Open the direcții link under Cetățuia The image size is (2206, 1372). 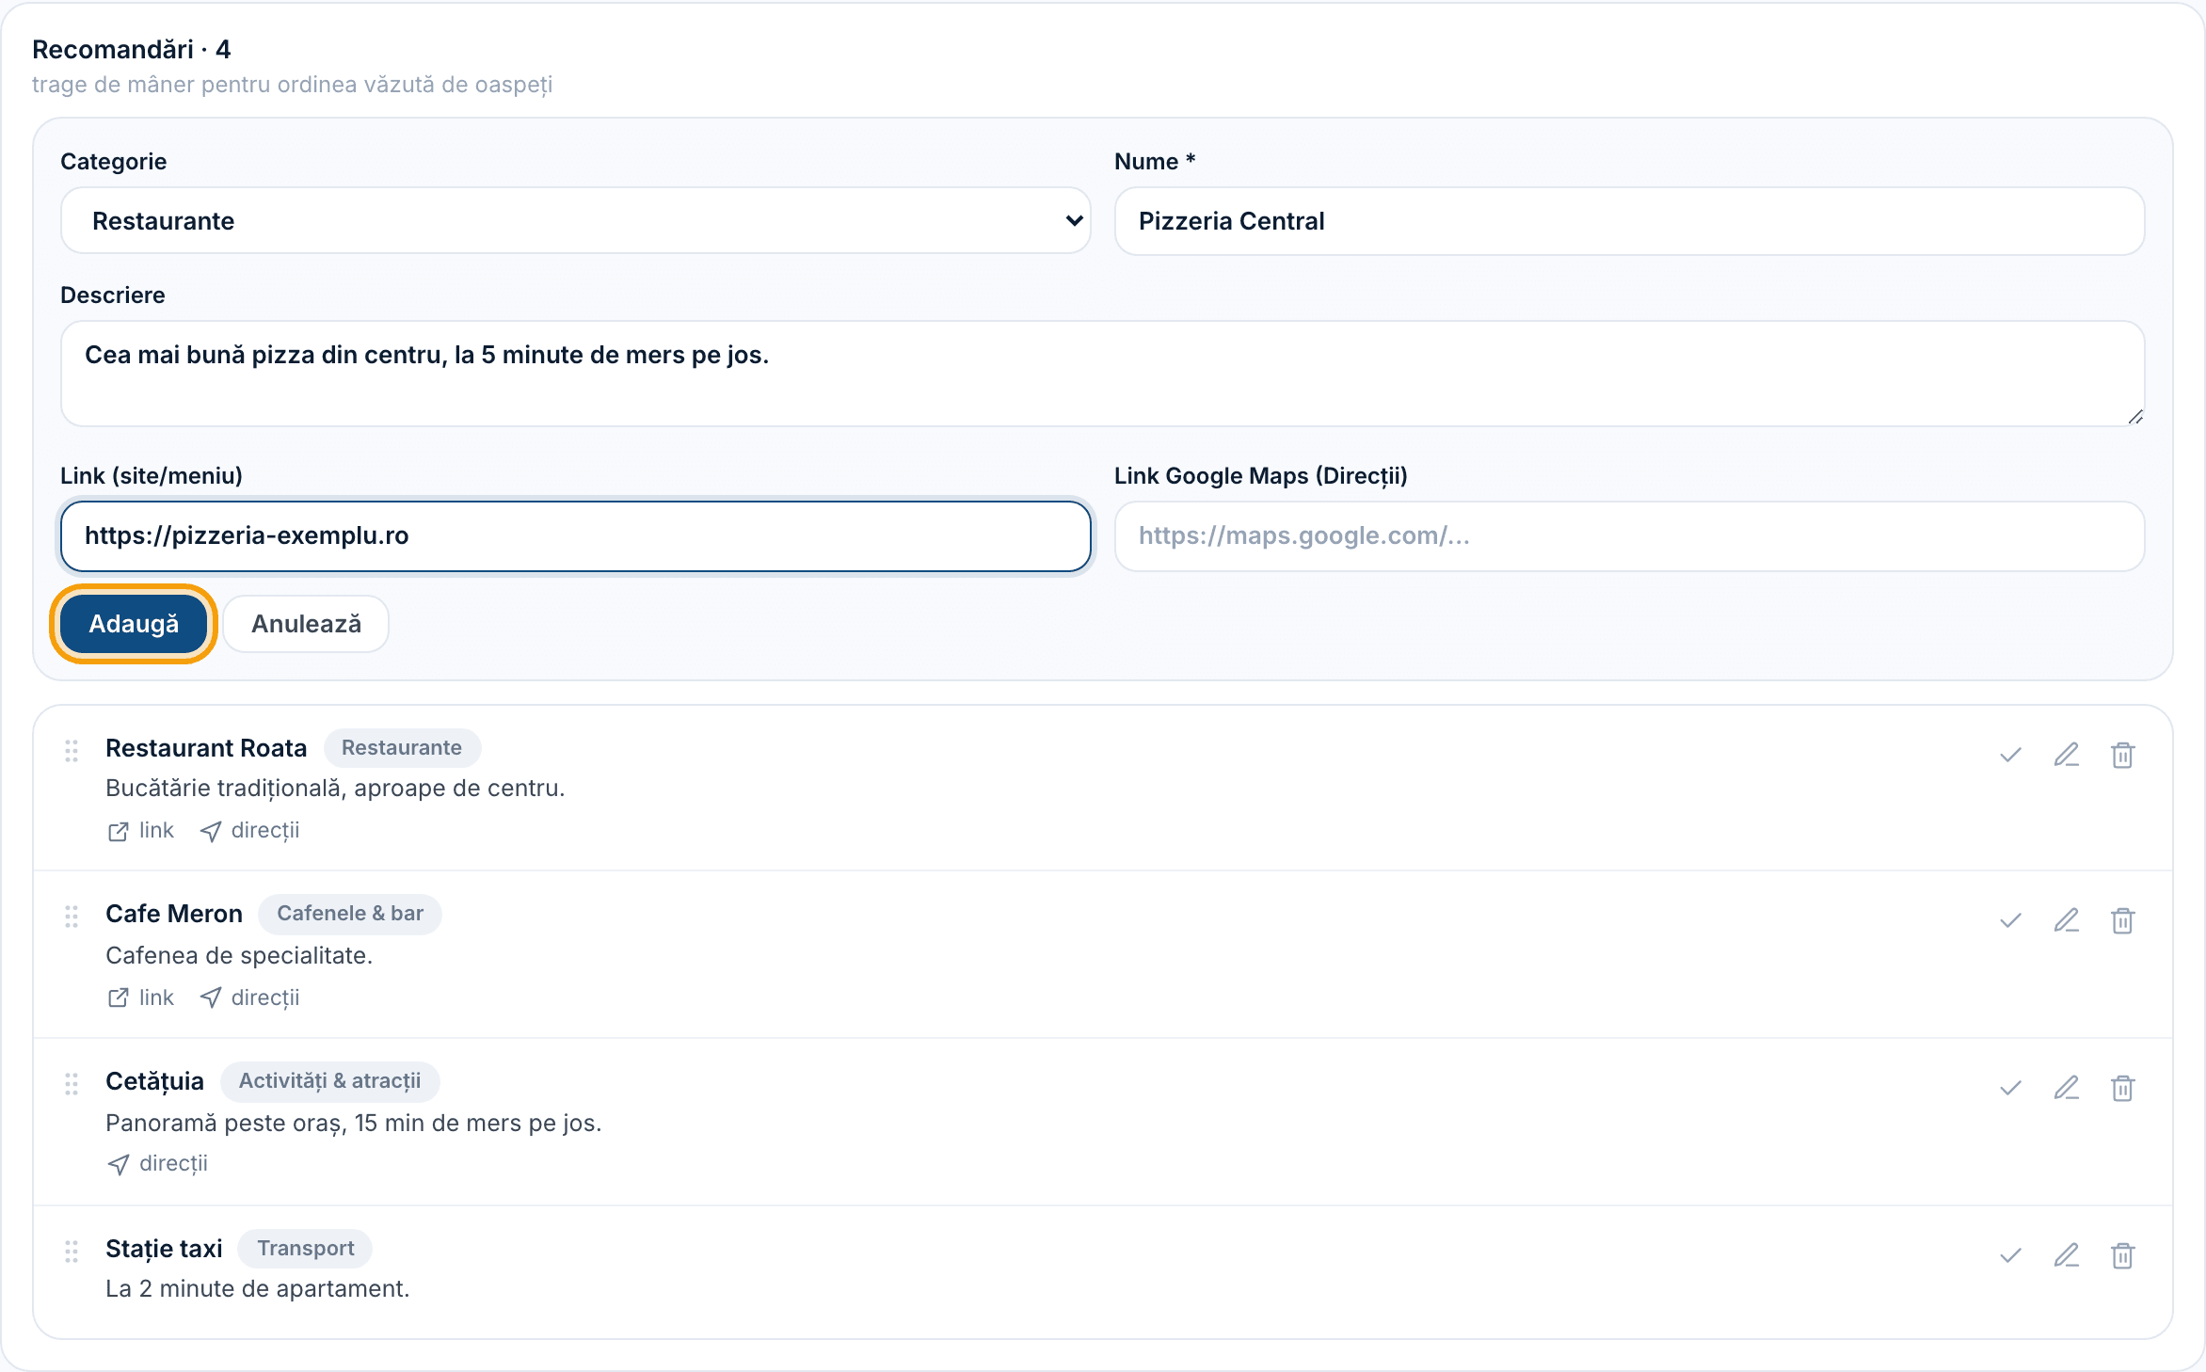click(157, 1164)
